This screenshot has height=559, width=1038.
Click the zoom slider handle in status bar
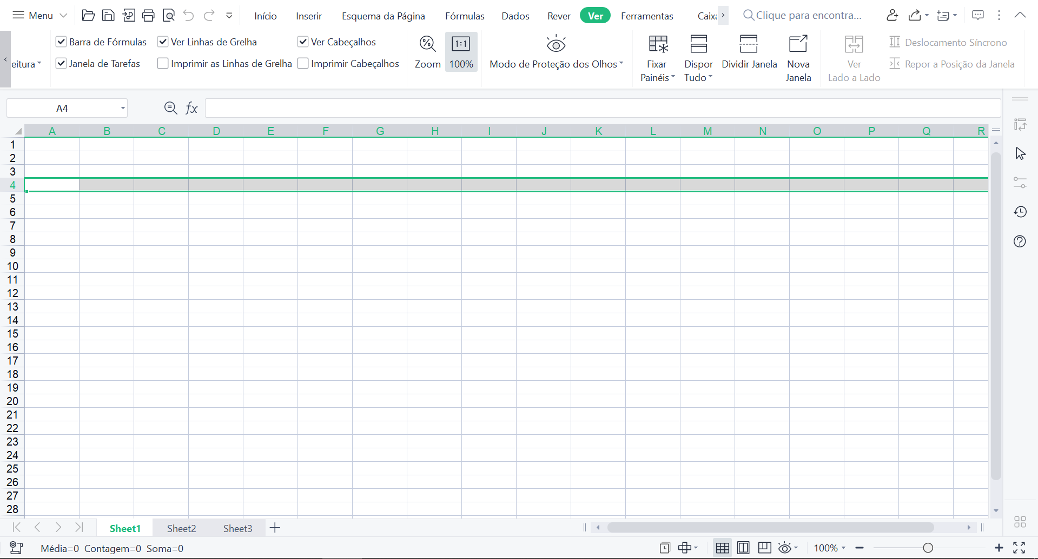[928, 548]
